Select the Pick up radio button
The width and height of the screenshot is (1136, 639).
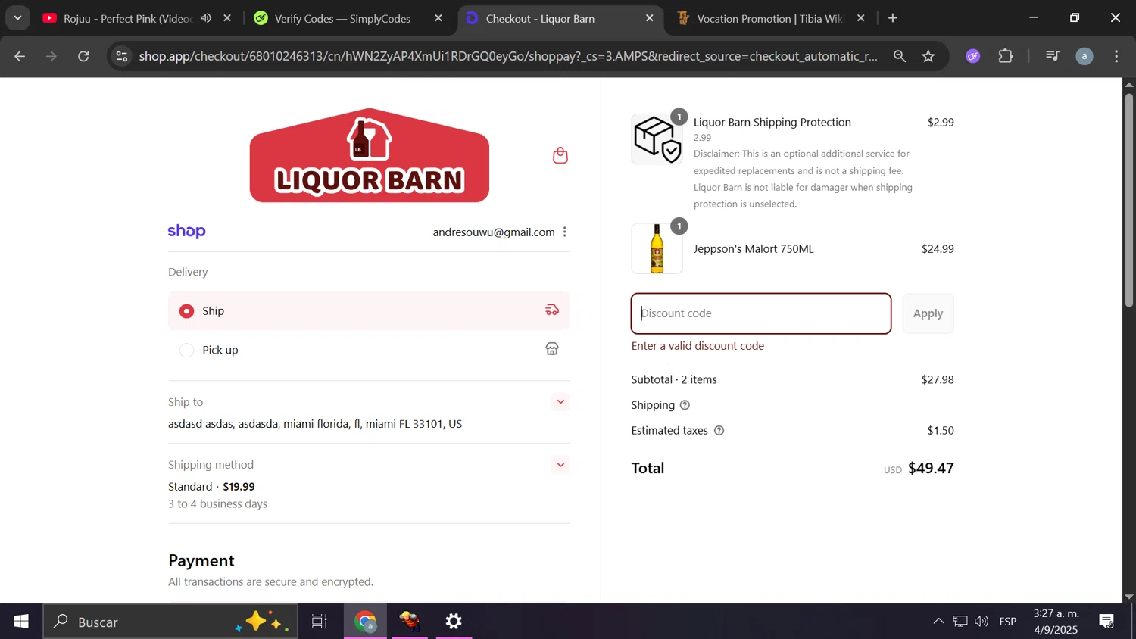tap(186, 350)
